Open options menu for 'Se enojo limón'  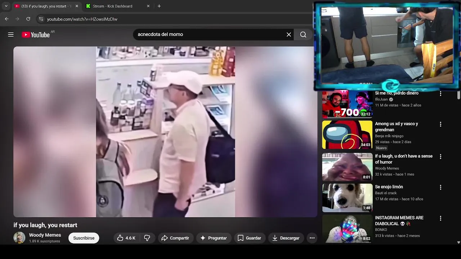click(440, 187)
